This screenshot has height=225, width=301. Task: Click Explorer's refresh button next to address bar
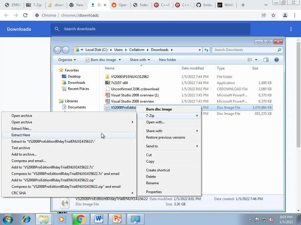[206, 50]
